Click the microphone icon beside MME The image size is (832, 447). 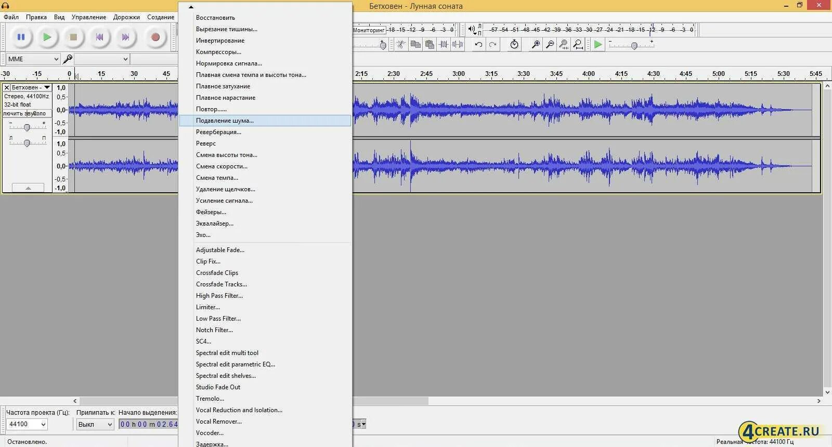pyautogui.click(x=68, y=59)
